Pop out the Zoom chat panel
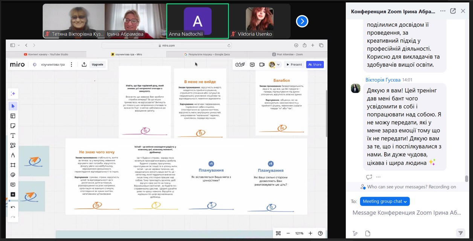This screenshot has height=241, width=473. [453, 11]
